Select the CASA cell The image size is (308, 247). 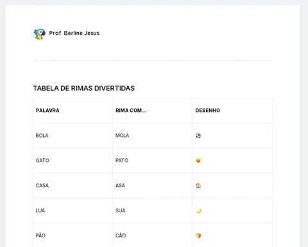click(x=73, y=186)
